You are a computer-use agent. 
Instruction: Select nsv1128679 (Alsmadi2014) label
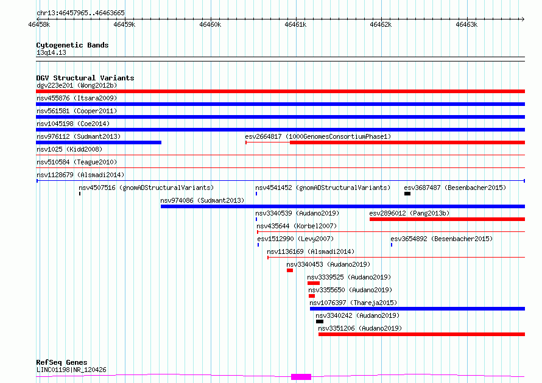[x=80, y=175]
